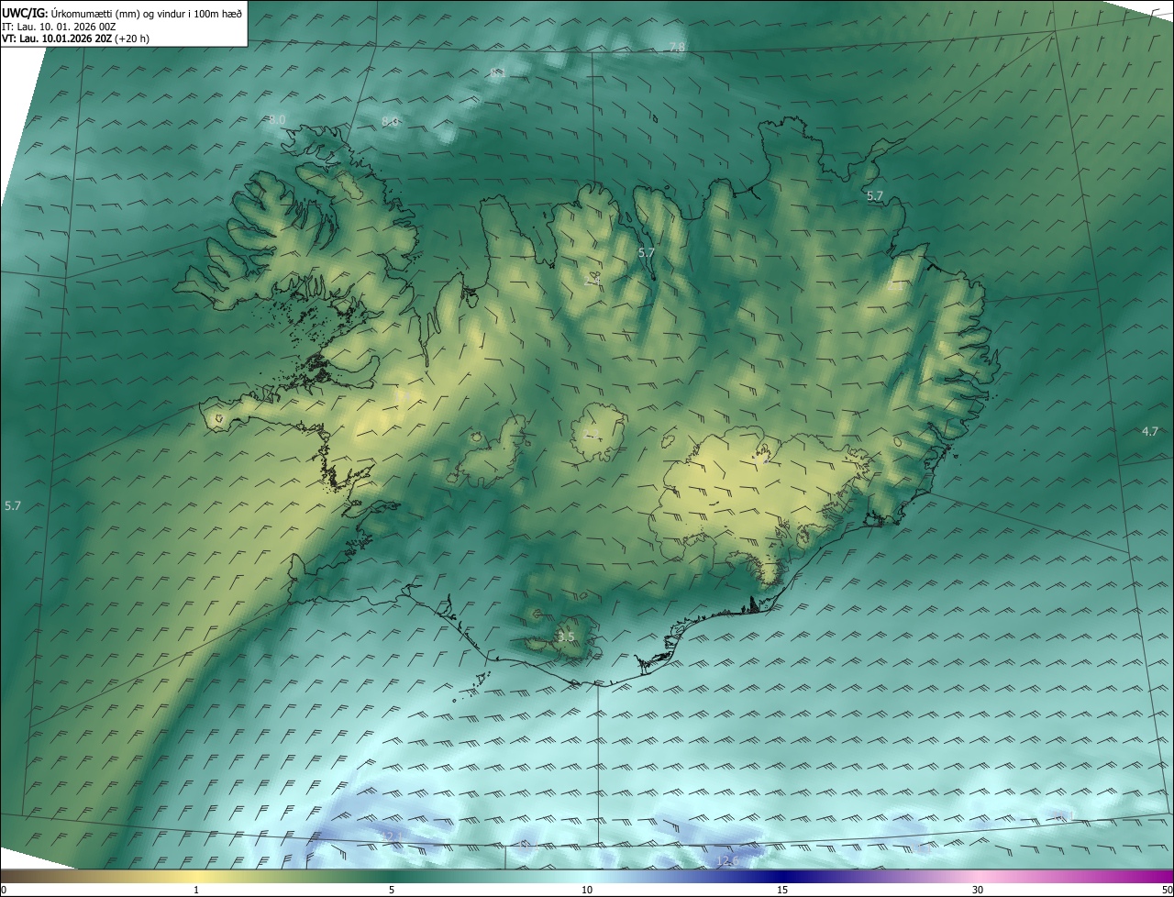Pick the dark navy colorbar segment at 15
This screenshot has height=897, width=1174.
pyautogui.click(x=782, y=876)
